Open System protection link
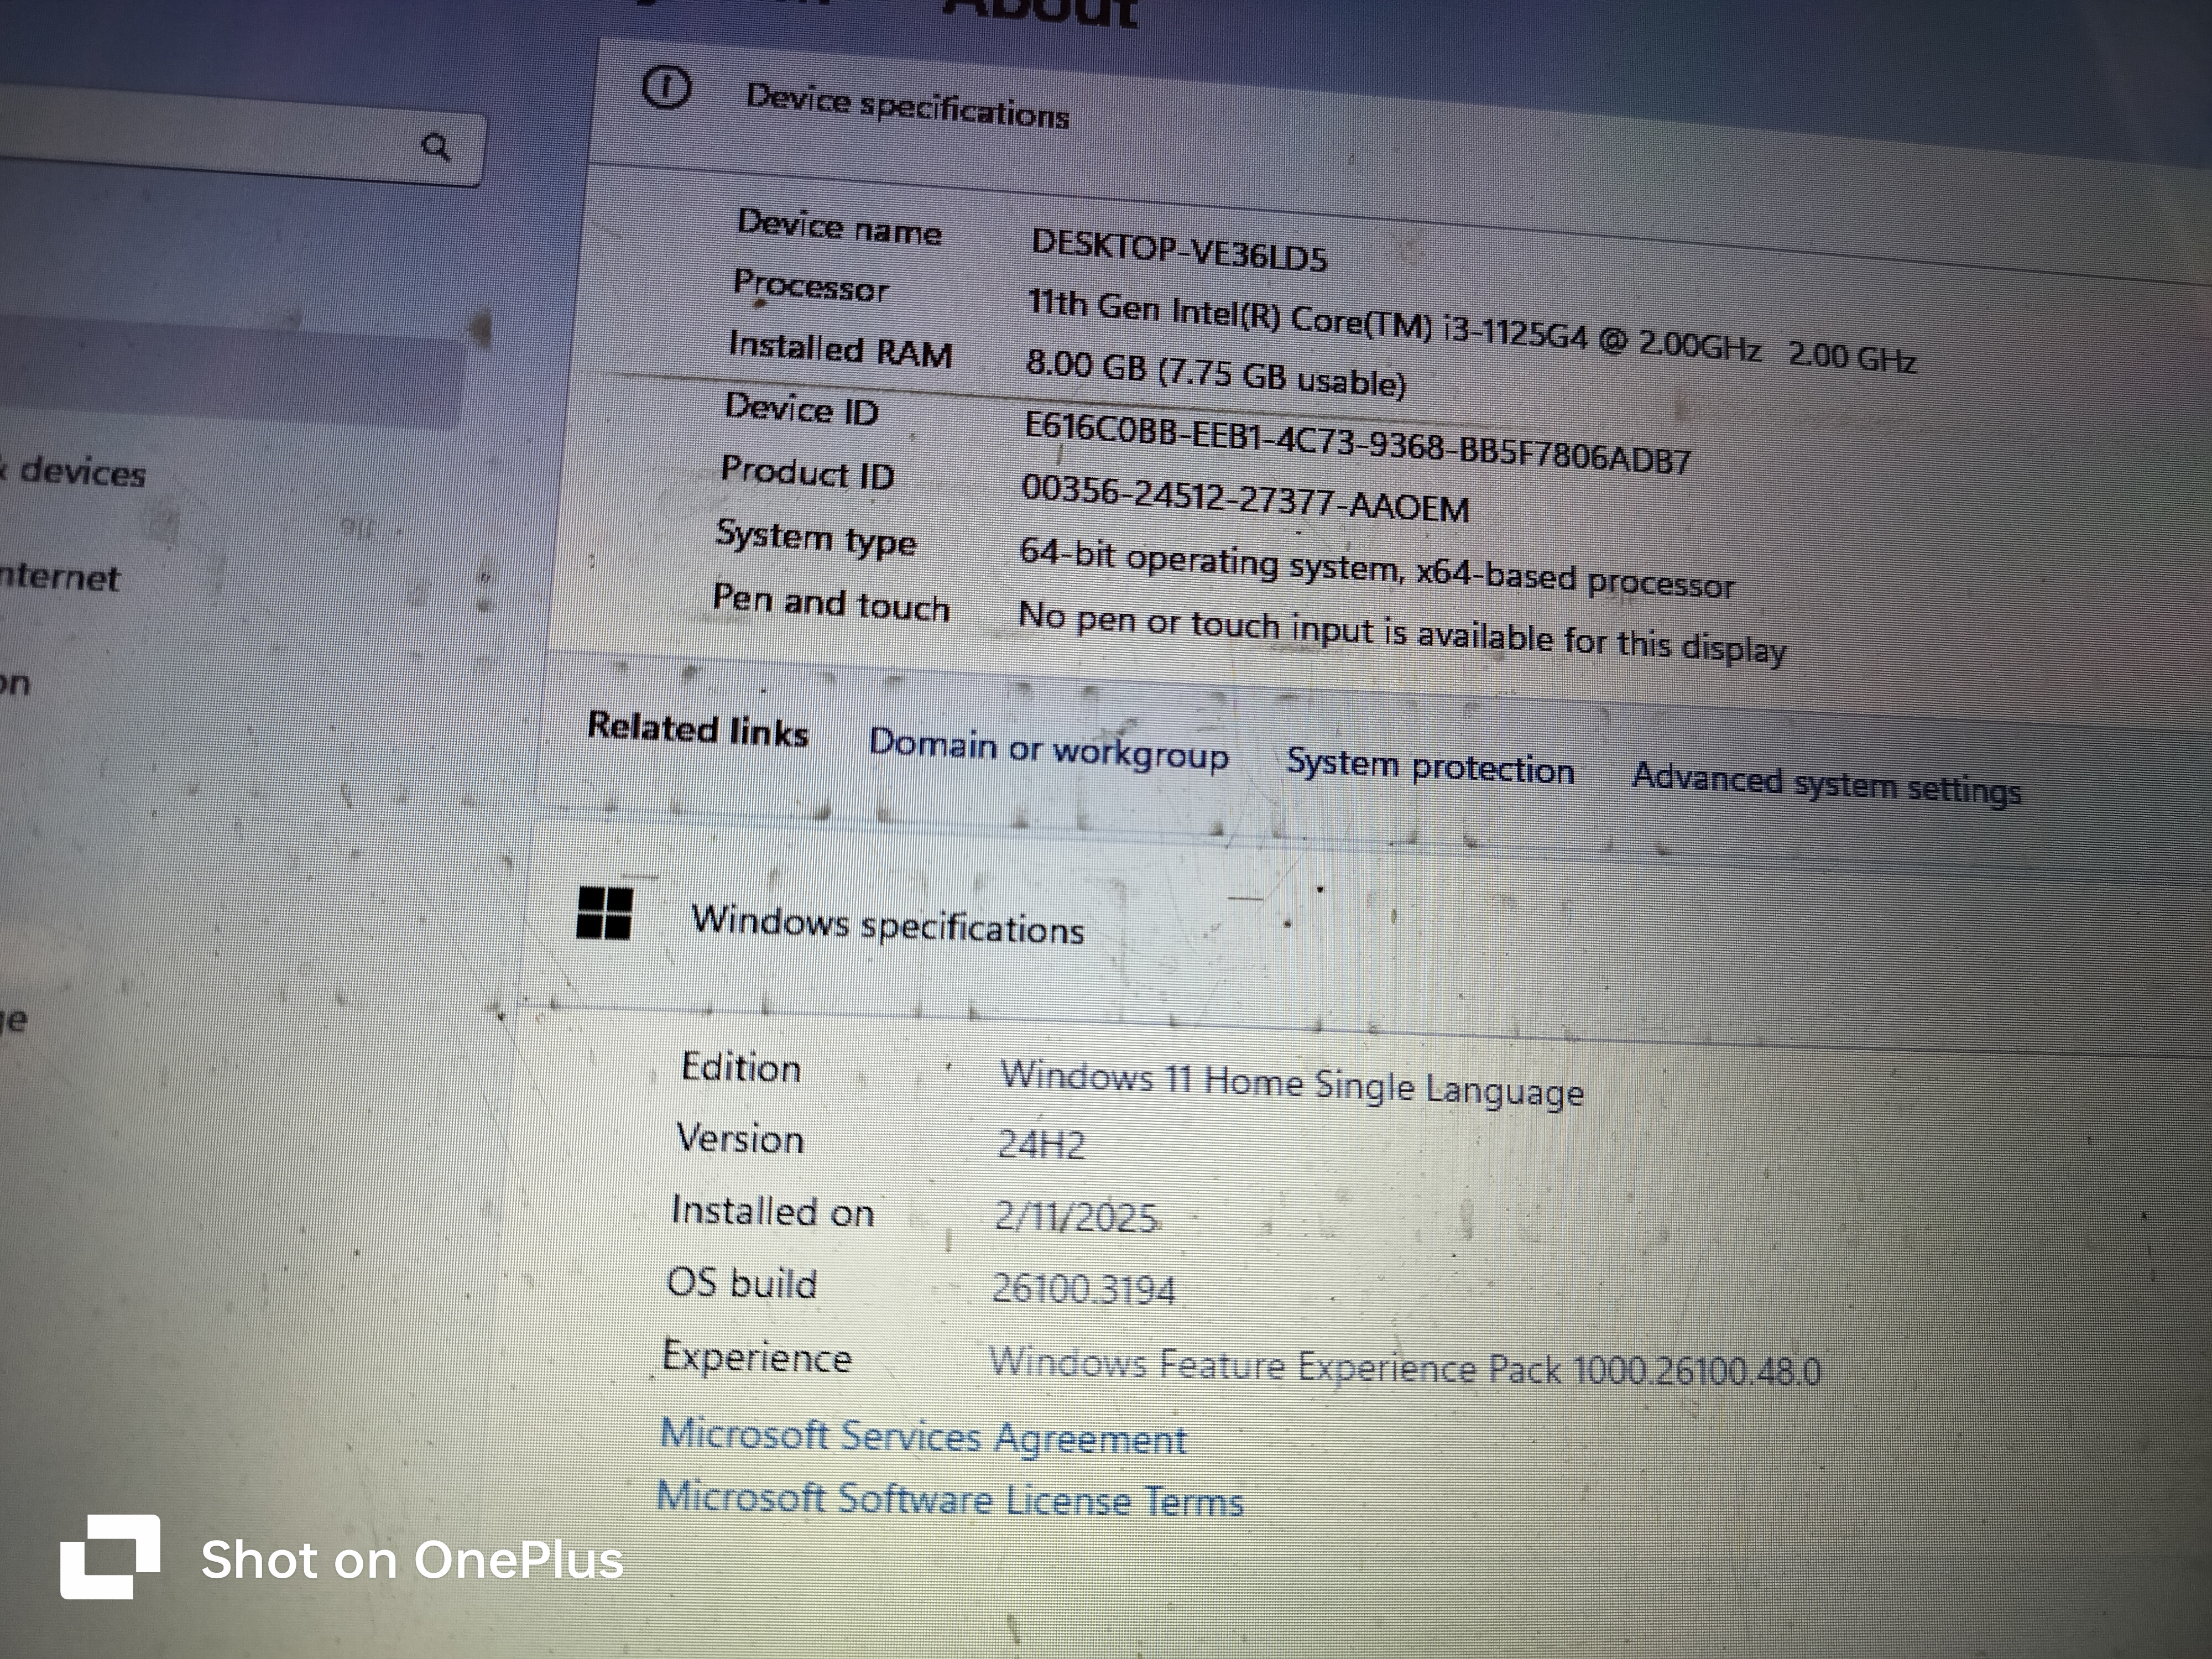This screenshot has height=1659, width=2212. point(1430,767)
